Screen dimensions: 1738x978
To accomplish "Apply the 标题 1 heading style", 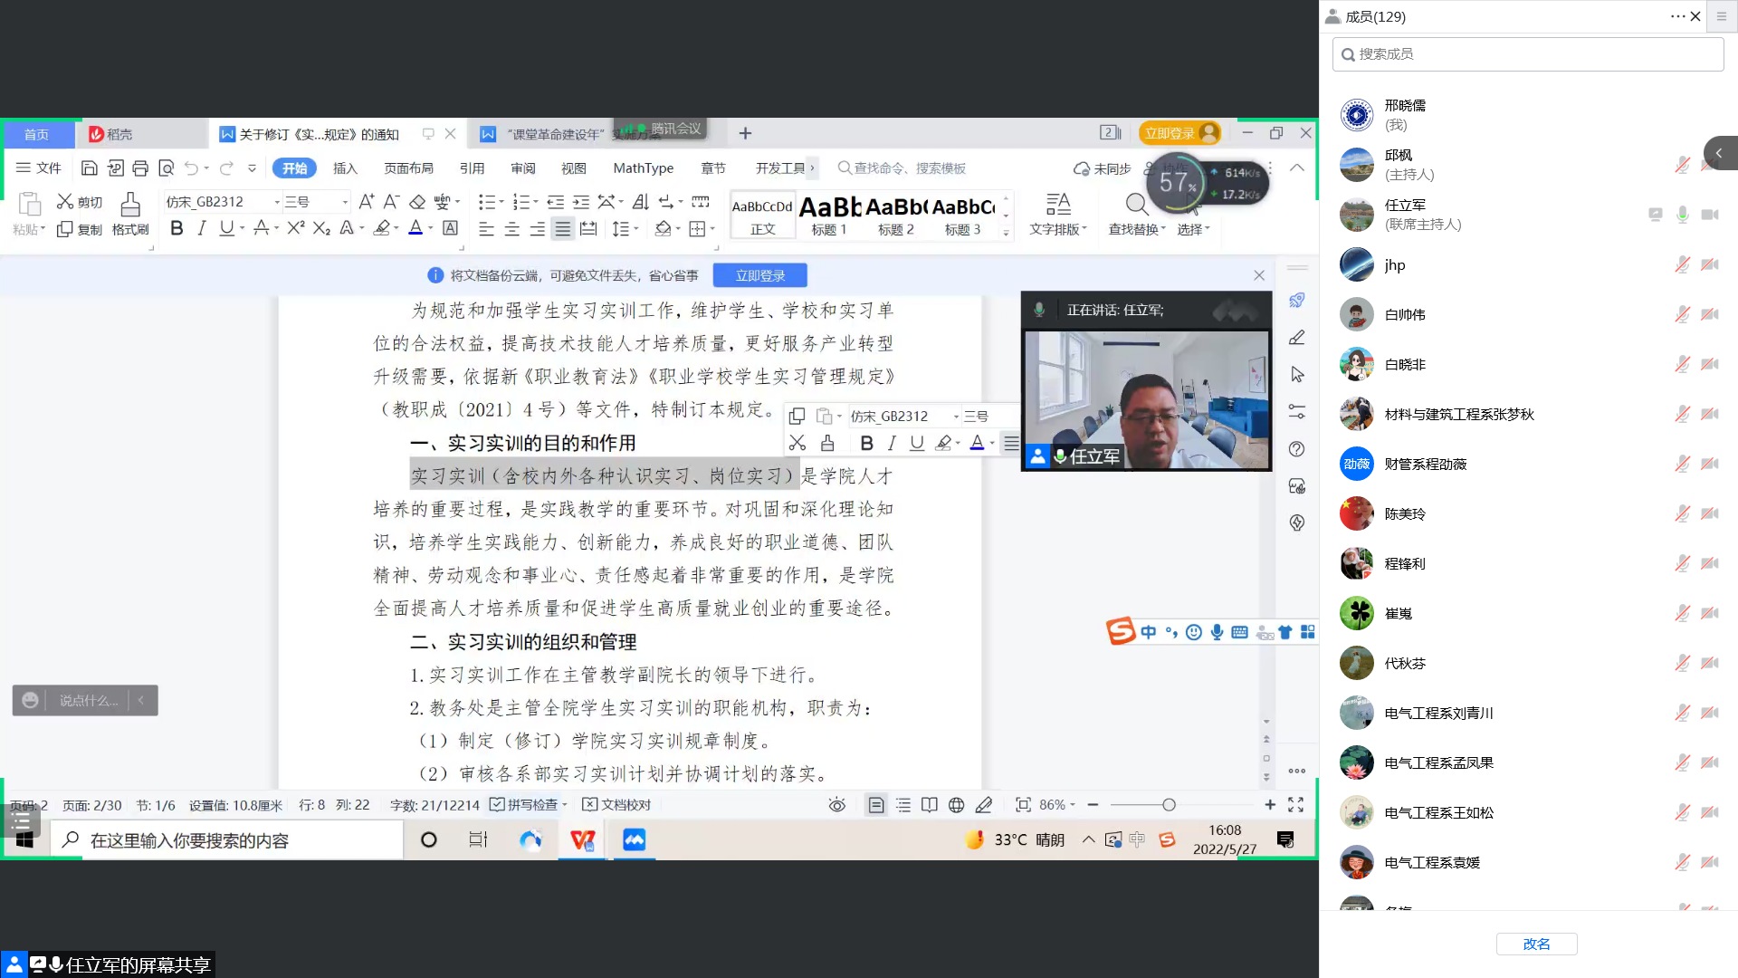I will pos(829,215).
